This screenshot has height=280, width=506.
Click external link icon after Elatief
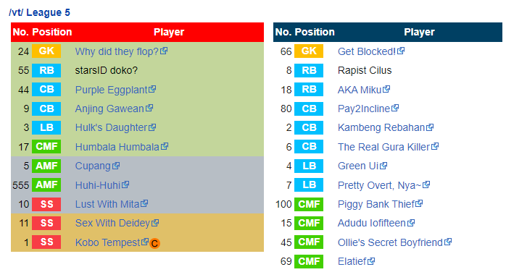pyautogui.click(x=371, y=260)
